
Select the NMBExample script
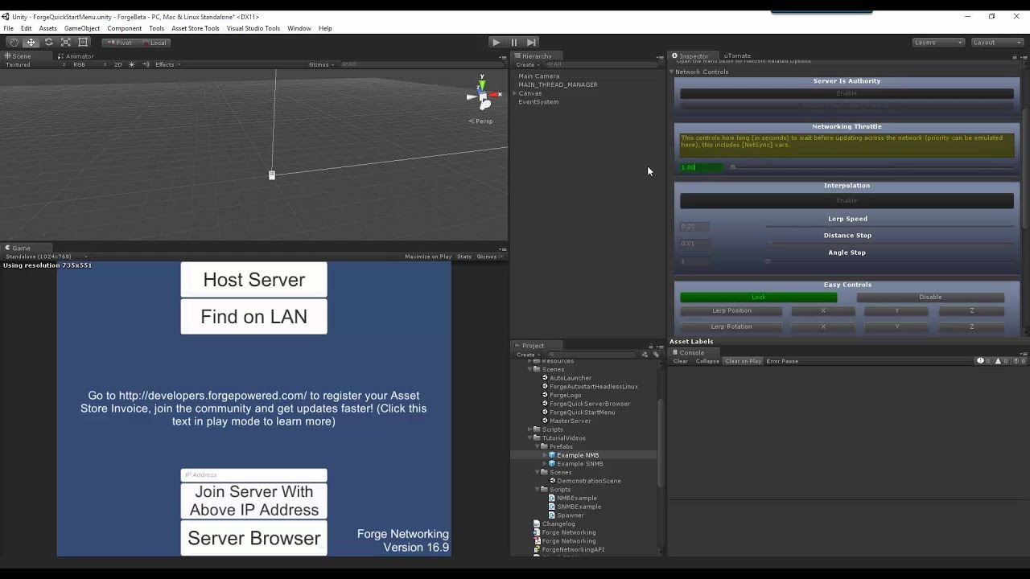click(x=573, y=498)
